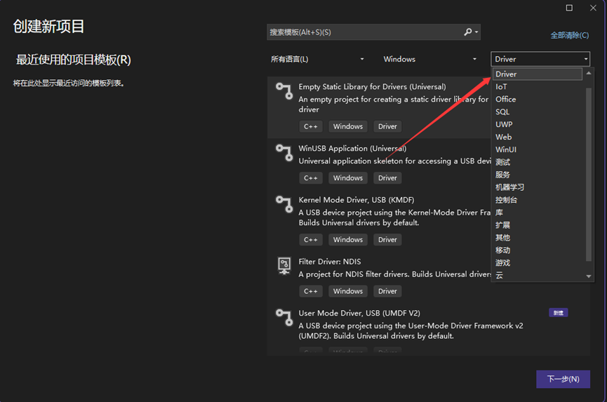Click the User Mode Driver USB icon
607x402 pixels.
(284, 317)
